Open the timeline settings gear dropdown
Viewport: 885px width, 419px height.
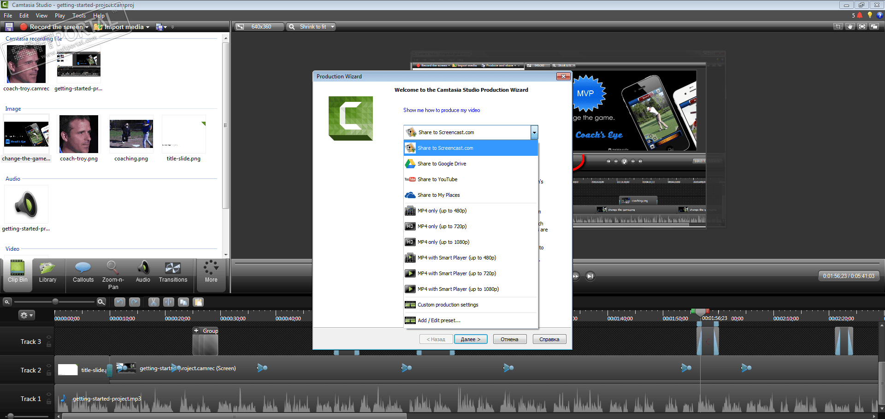[x=26, y=315]
